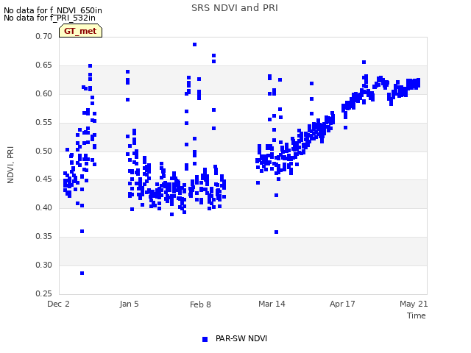Viewport: 471px width, 353px height.
Task: Click the 0.65 y-axis tick label
Action: [44, 65]
